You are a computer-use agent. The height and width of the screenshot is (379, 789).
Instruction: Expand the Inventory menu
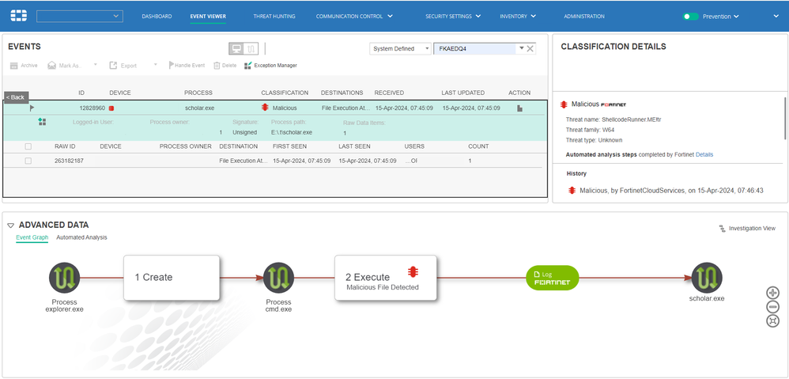tap(518, 17)
